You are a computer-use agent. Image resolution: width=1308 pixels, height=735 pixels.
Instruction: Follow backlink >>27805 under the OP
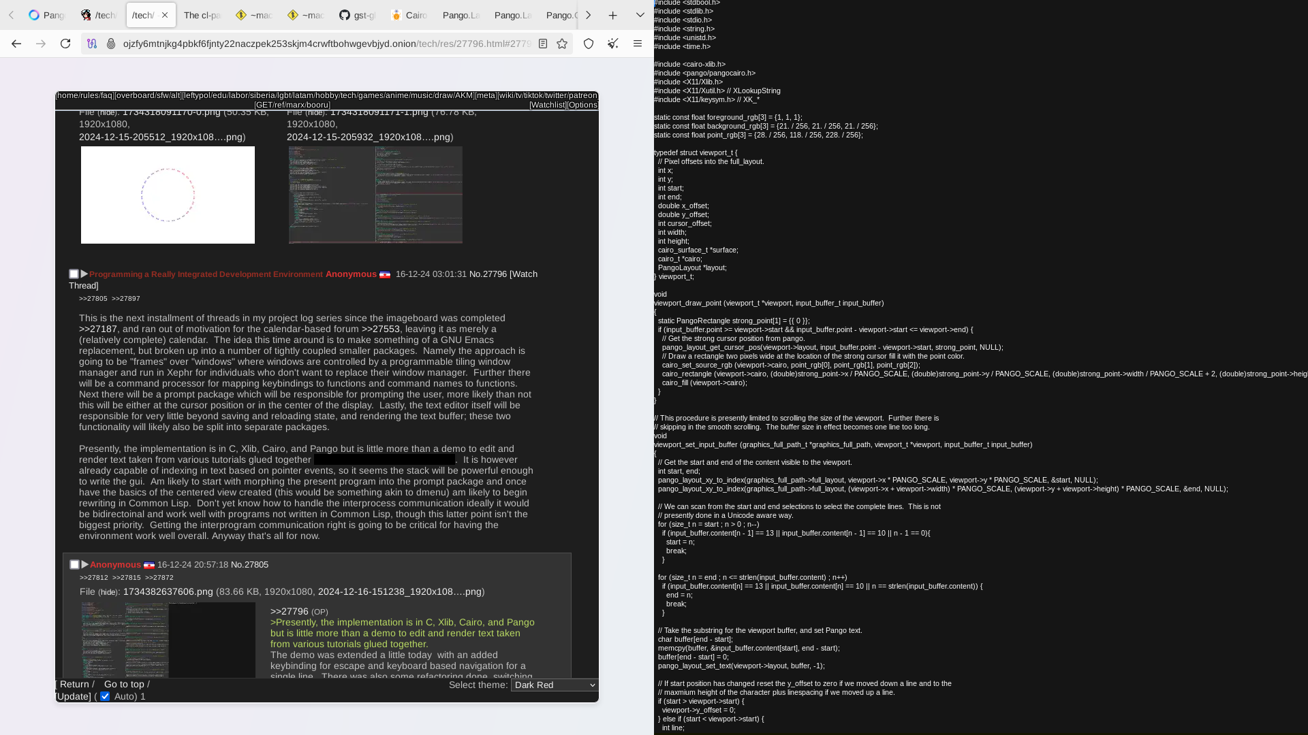[93, 299]
